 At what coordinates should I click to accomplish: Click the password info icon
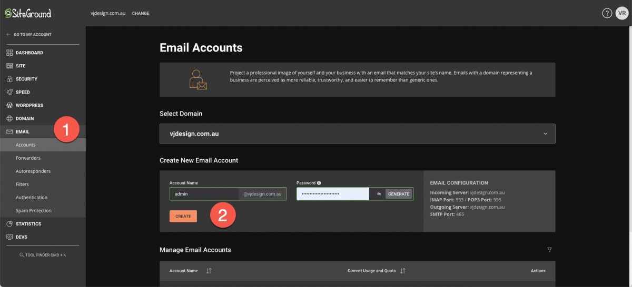(x=319, y=183)
